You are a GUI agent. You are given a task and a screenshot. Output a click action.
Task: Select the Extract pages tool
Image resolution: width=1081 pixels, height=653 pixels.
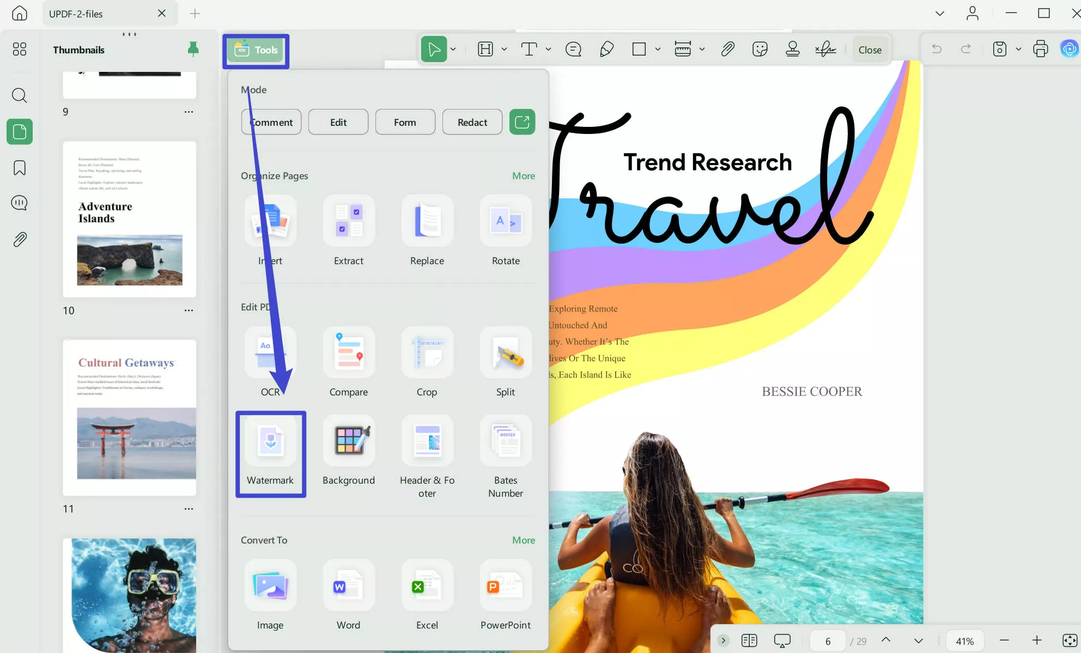[349, 231]
